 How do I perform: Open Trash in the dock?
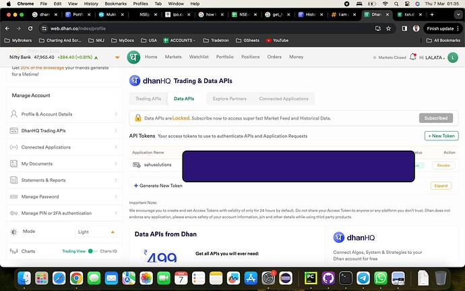[x=441, y=279]
